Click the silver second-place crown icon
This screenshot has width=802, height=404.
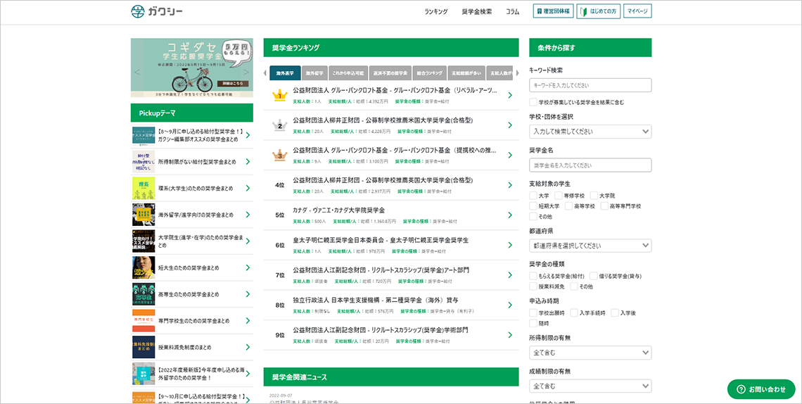pyautogui.click(x=279, y=125)
